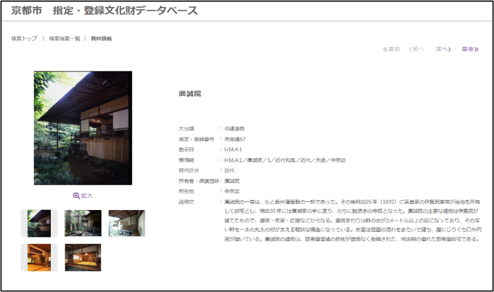This screenshot has height=292, width=494.
Task: Select the last thumbnail of wide interior
Action: (x=83, y=257)
